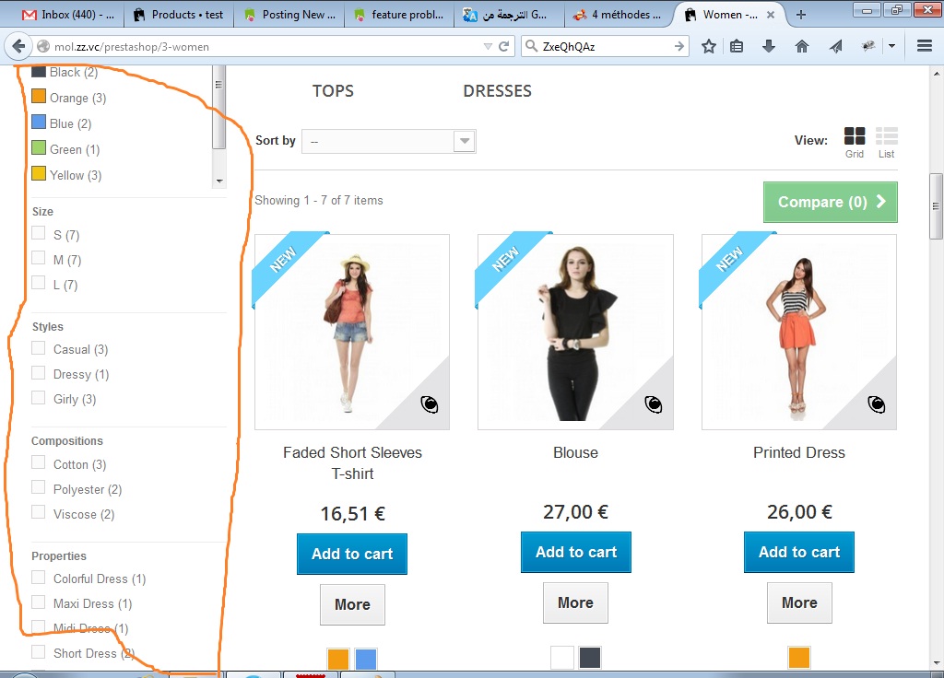Click the site identity globe icon in address bar
The image size is (944, 678).
[x=42, y=46]
